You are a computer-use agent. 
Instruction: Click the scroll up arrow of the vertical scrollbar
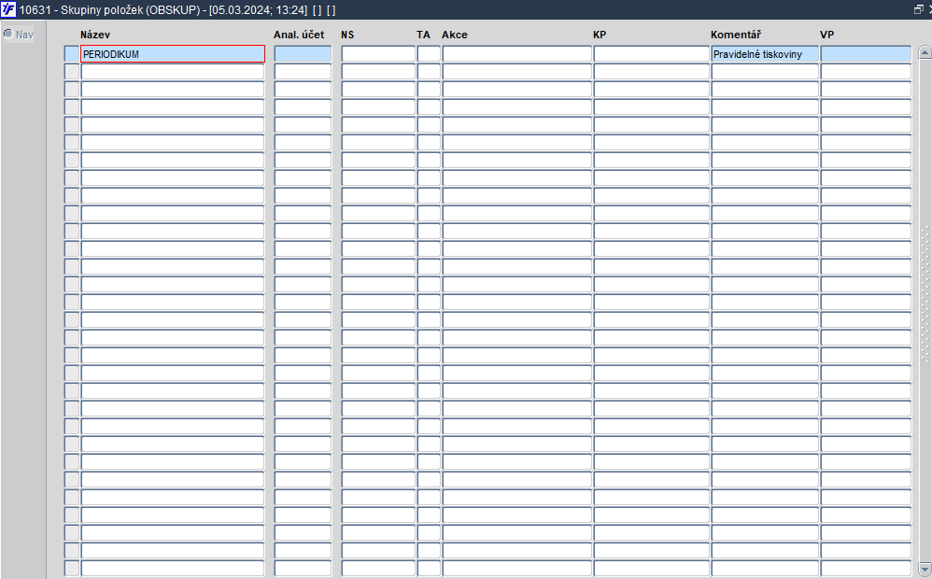coord(925,52)
